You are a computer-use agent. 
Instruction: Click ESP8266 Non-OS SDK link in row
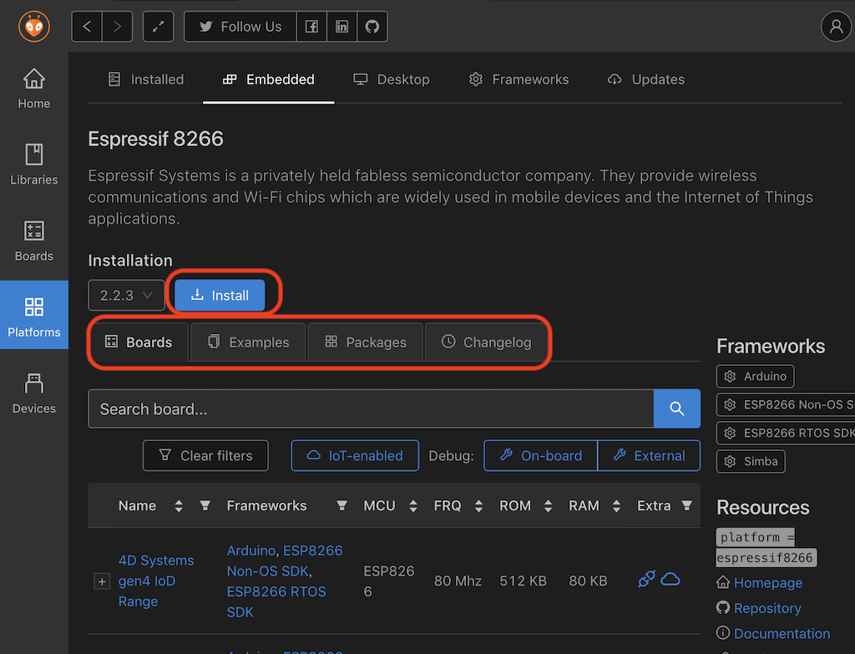pyautogui.click(x=285, y=560)
